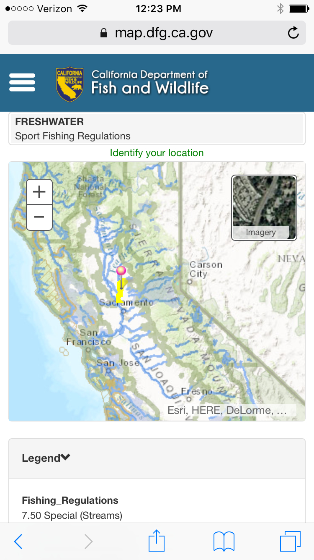Click the Esri, HERE, DeLorme attribution
314x560 pixels.
point(227,410)
